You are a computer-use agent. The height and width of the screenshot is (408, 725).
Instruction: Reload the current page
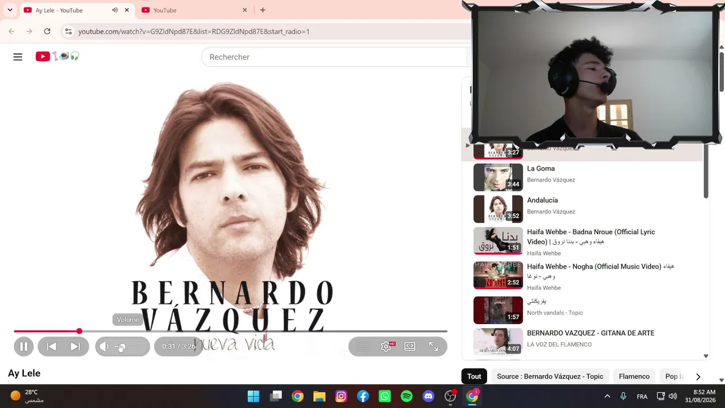tap(47, 32)
